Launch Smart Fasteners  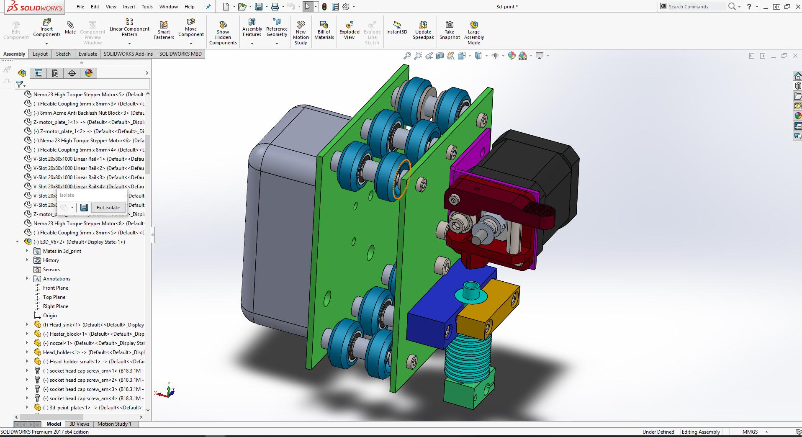click(x=164, y=30)
